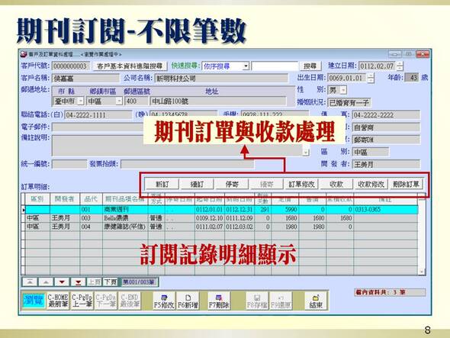Select the 商業週刊 order row
Viewport: 450px width, 338px height.
(221, 210)
